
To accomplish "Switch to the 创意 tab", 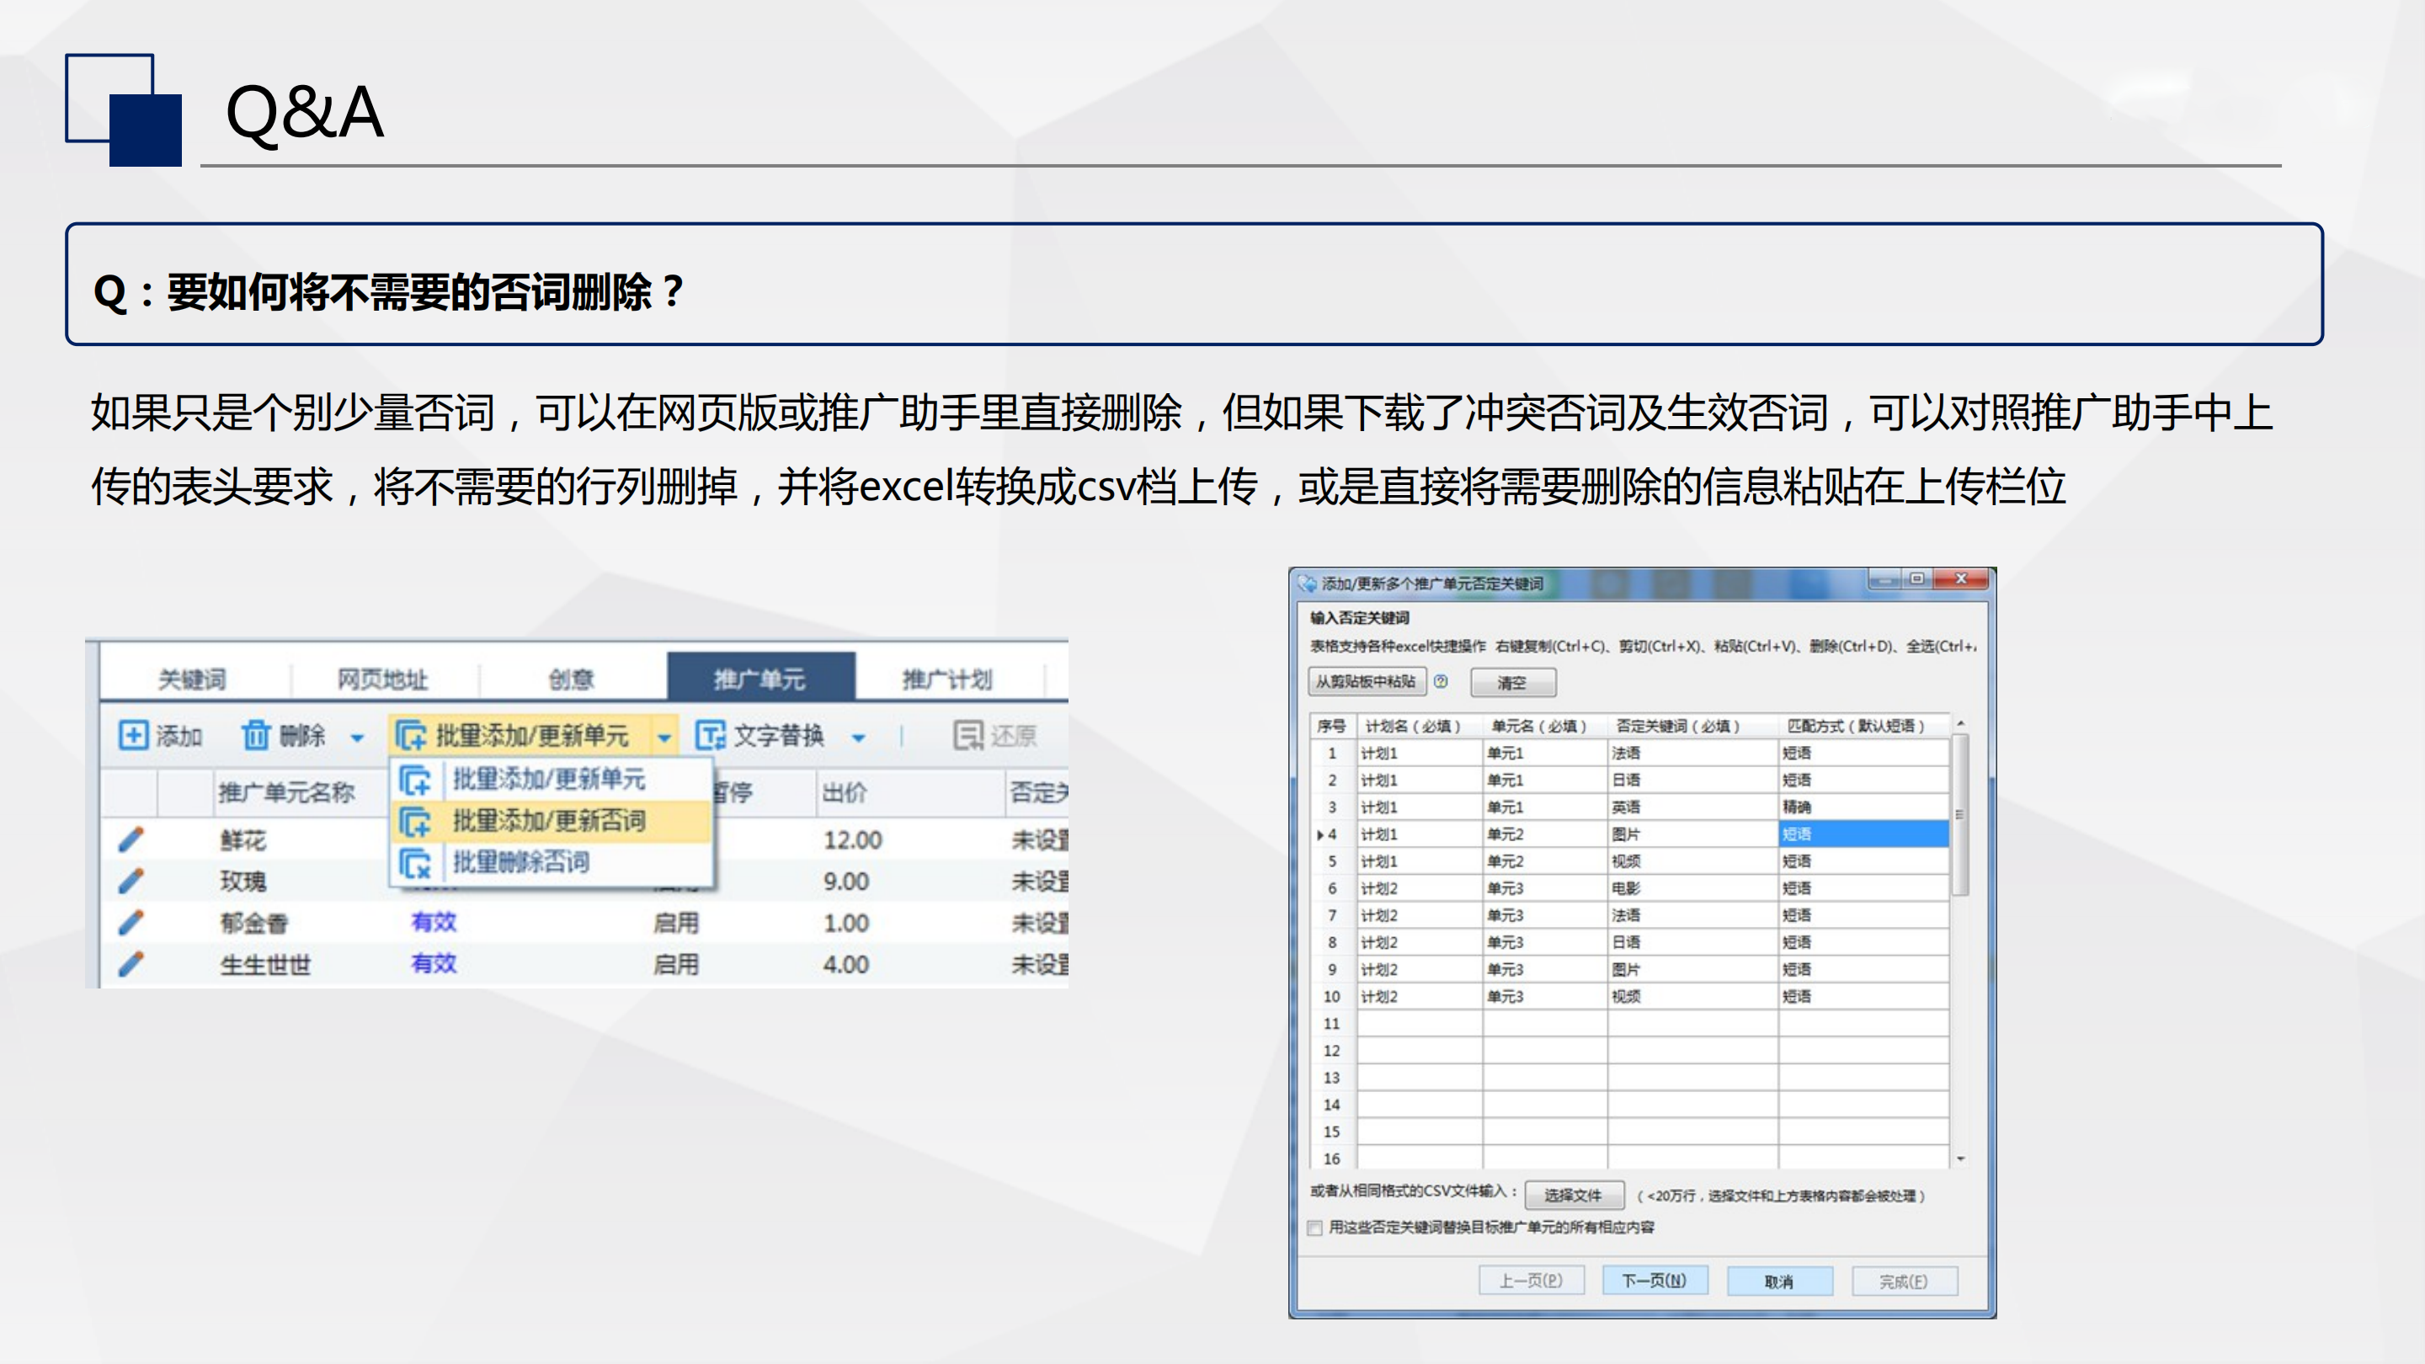I will click(x=572, y=679).
